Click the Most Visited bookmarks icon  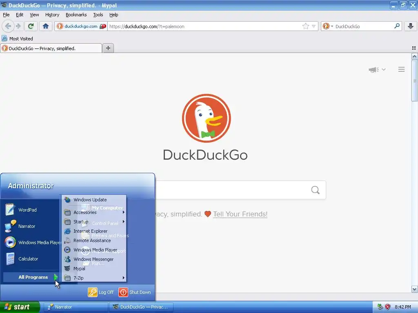[x=4, y=39]
